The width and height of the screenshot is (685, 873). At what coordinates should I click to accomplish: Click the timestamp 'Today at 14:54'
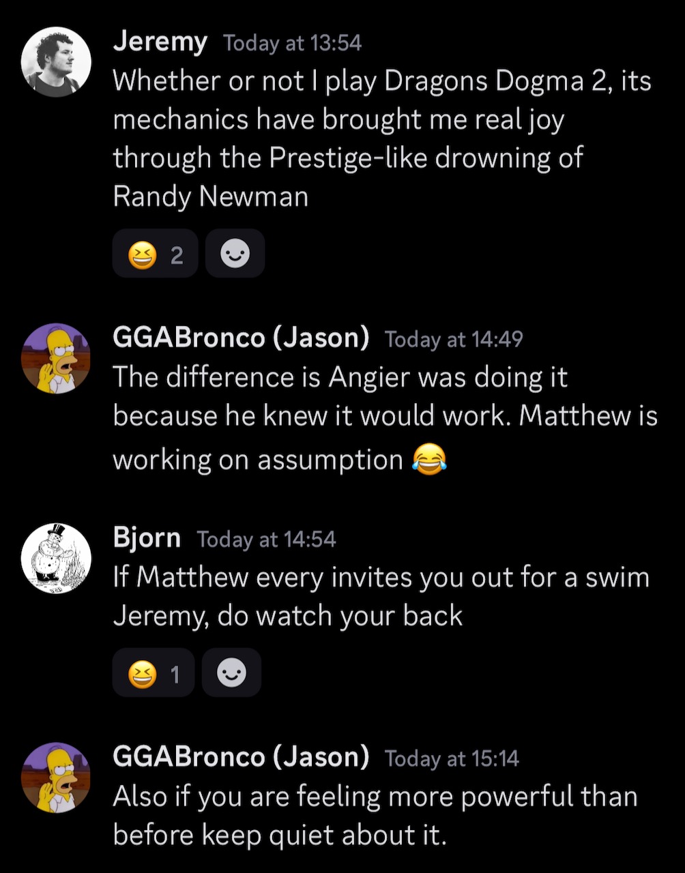pyautogui.click(x=267, y=539)
